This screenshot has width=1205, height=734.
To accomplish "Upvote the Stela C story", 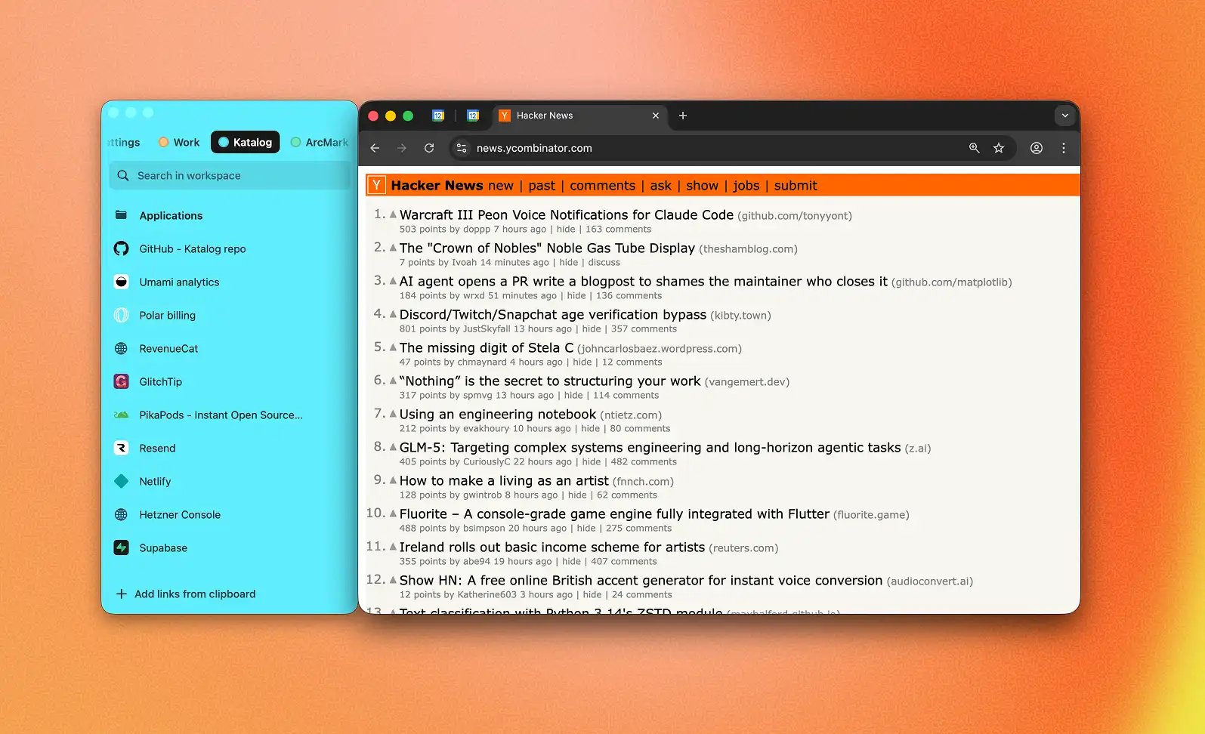I will point(393,347).
